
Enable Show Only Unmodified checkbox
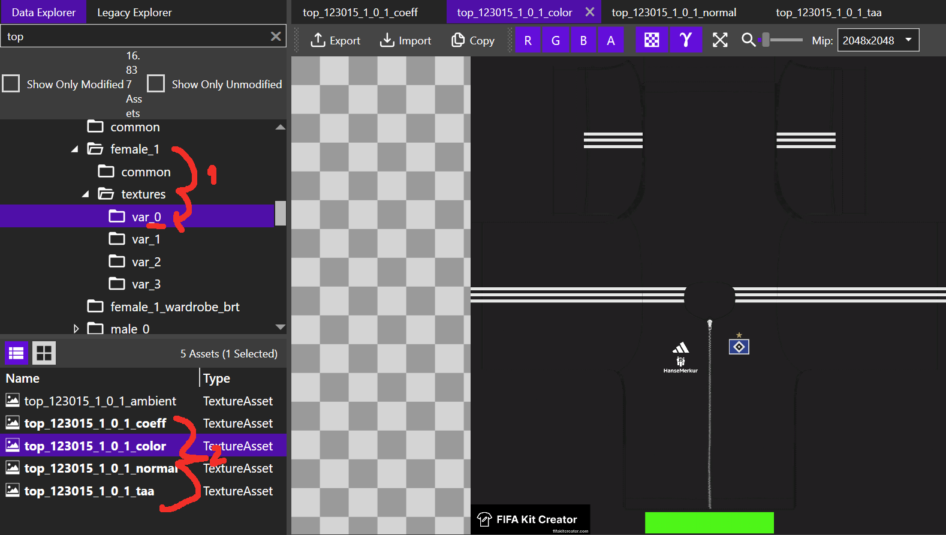pos(156,83)
